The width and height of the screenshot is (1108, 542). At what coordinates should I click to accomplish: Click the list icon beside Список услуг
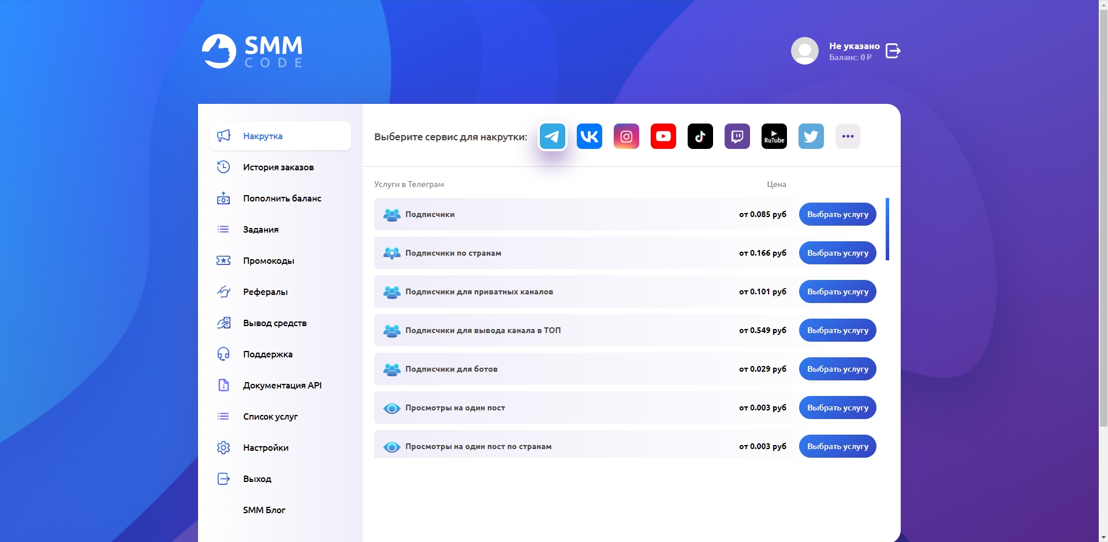click(x=223, y=416)
